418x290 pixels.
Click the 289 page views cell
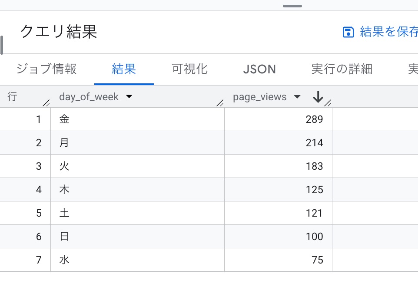click(314, 119)
